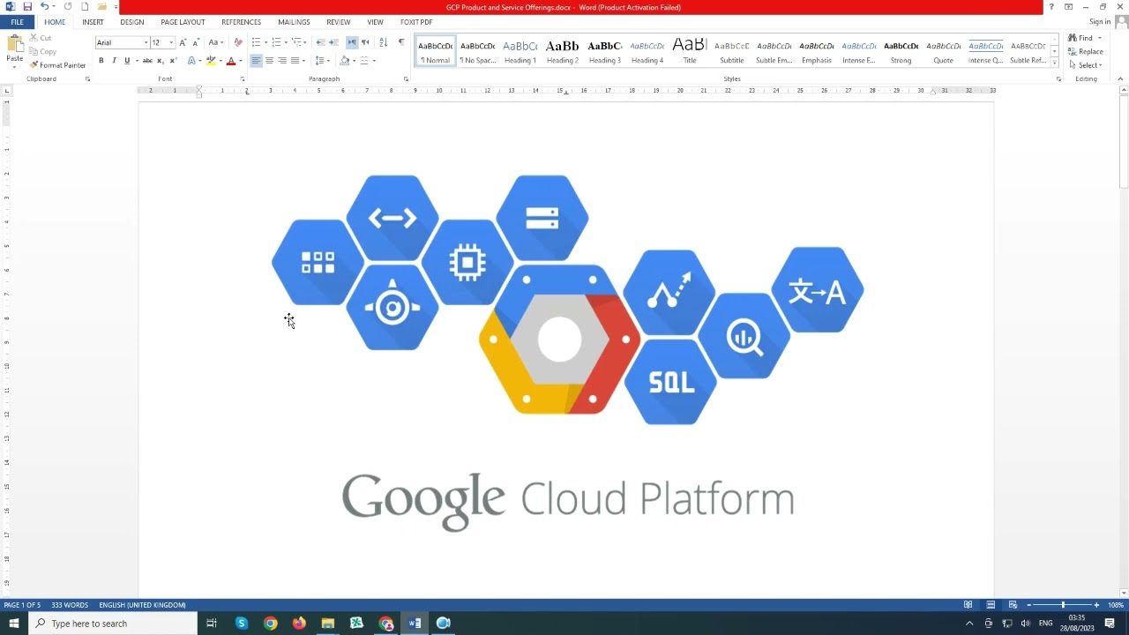Zoom out with the minus button
Viewport: 1129px width, 635px height.
click(x=1028, y=605)
